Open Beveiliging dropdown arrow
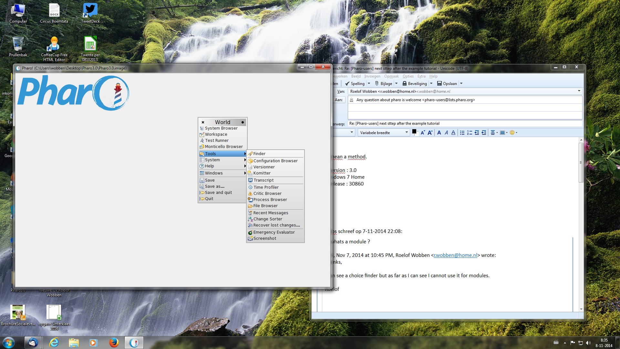Viewport: 620px width, 349px height. (431, 84)
